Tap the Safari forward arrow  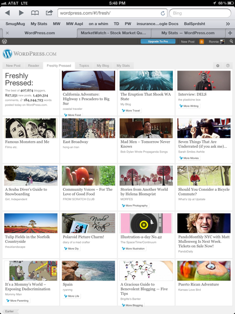[21, 13]
